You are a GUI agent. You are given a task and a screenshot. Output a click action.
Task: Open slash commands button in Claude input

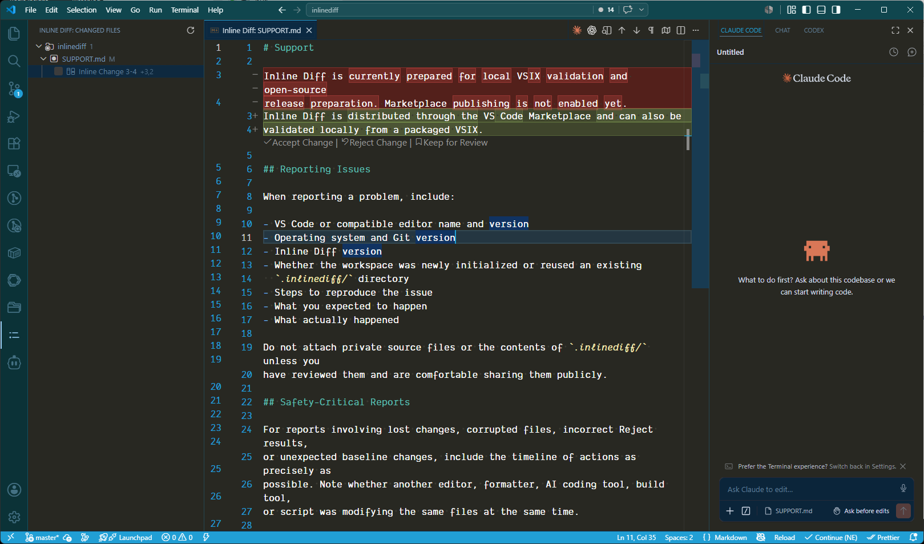click(x=746, y=511)
